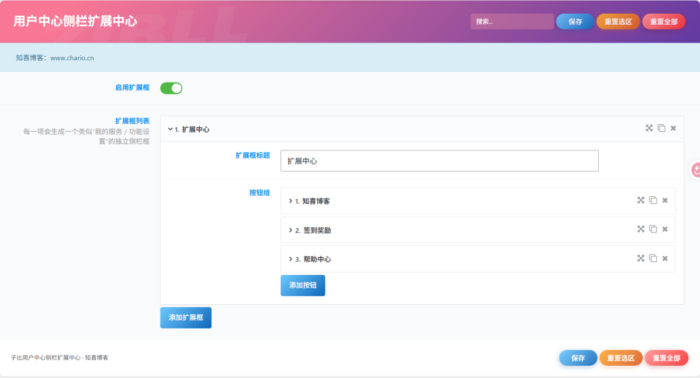700x378 pixels.
Task: Click footer text 子比用户中心侧栏扩展中心 · 知喜博客
Action: 59,357
